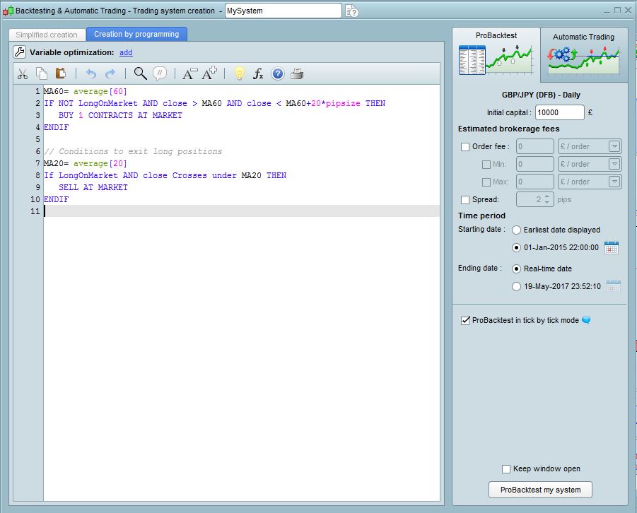
Task: Click the Cut scissors icon
Action: tap(23, 73)
